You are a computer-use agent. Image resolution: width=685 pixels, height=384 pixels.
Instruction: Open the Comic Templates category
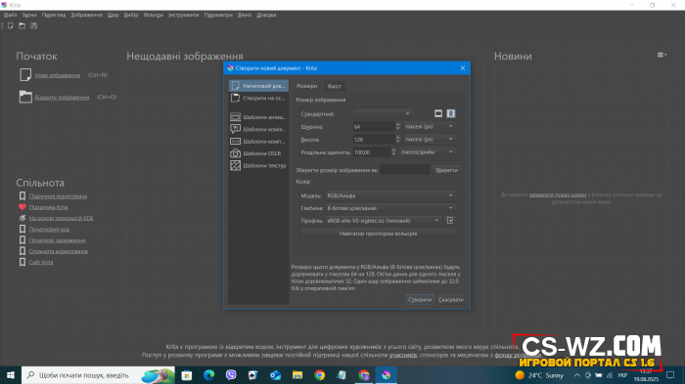point(258,129)
